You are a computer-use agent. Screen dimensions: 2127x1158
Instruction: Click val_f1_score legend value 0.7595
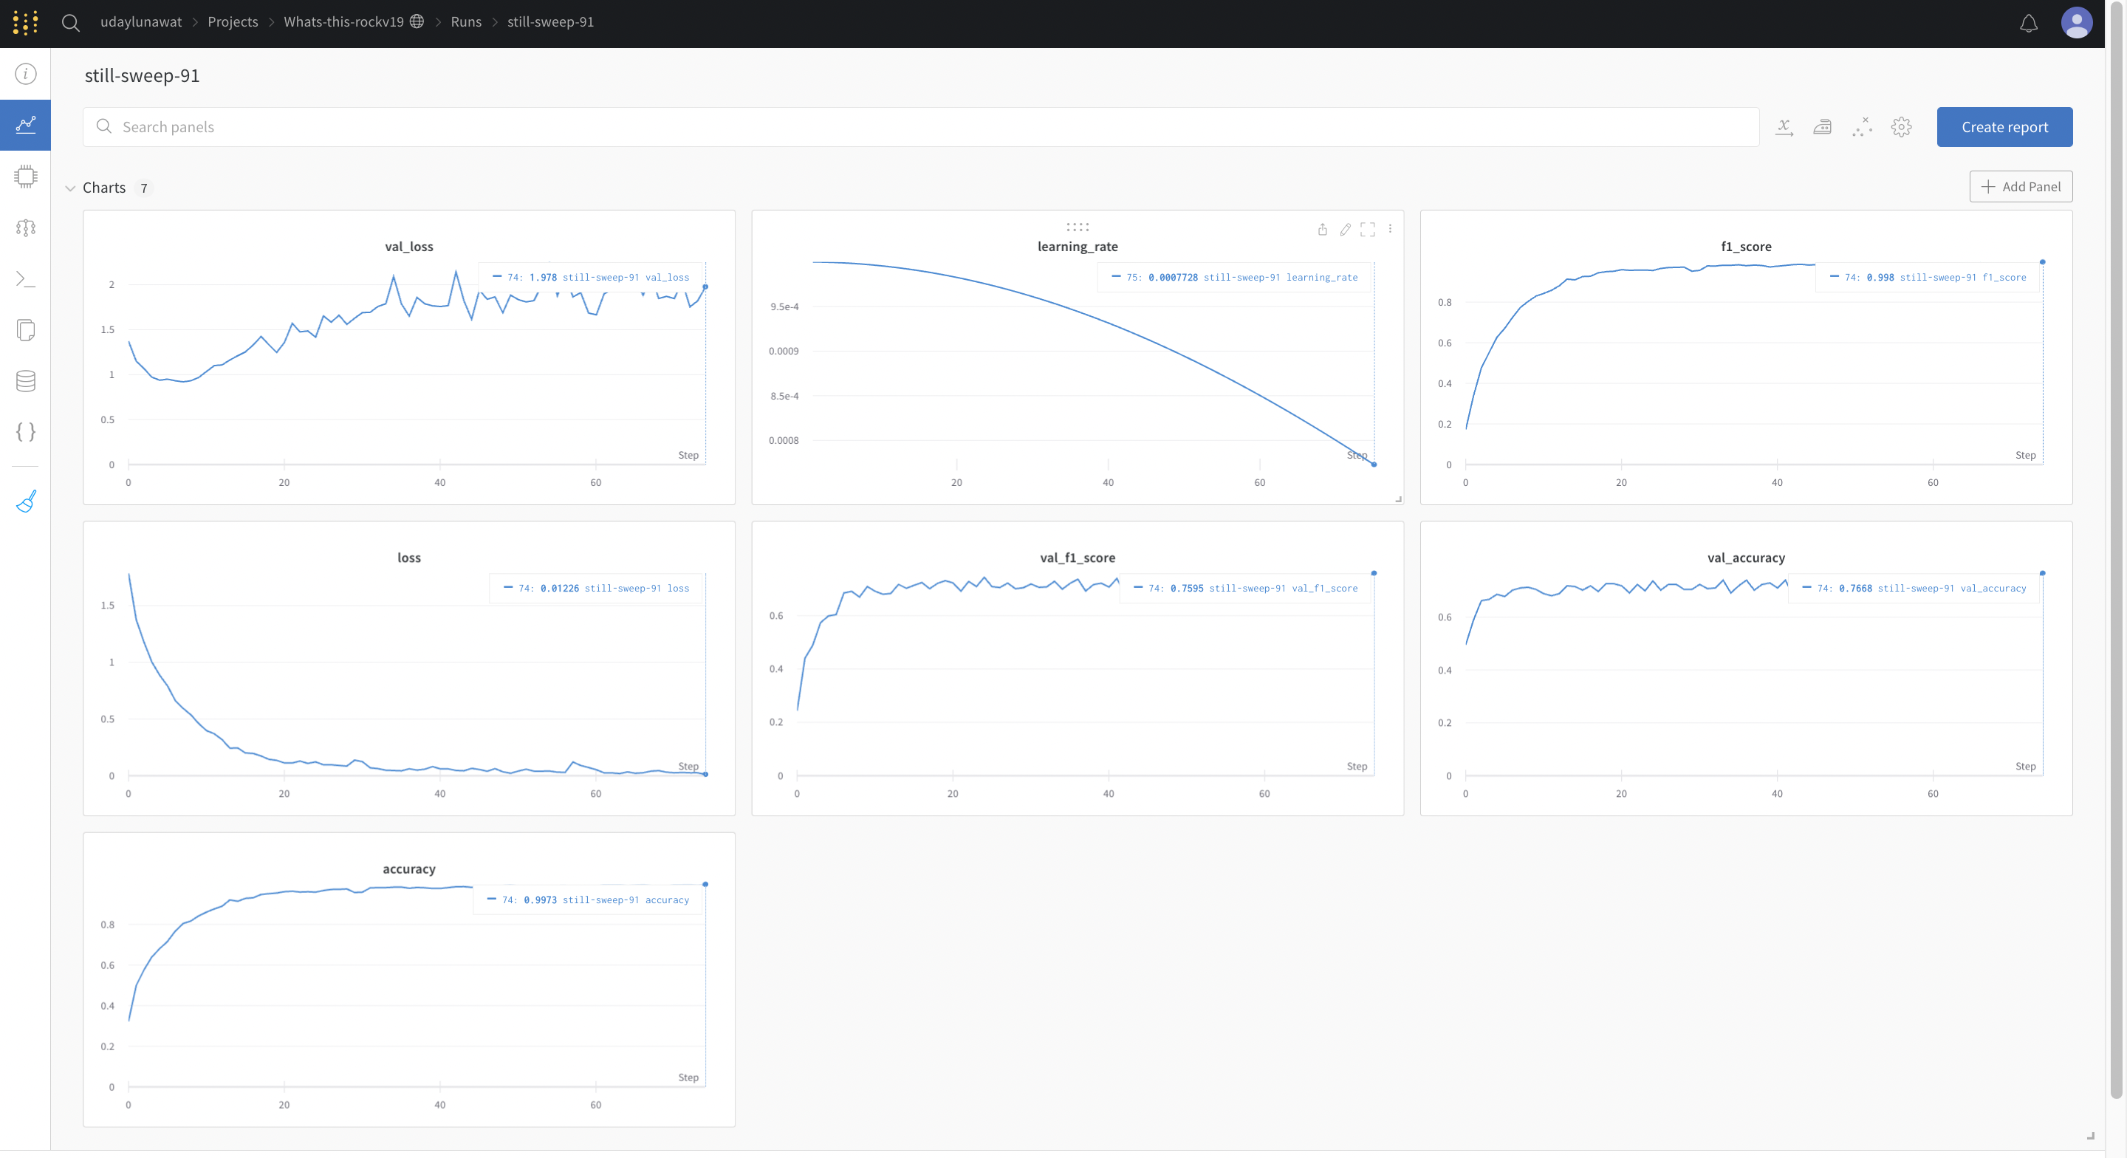(x=1187, y=588)
